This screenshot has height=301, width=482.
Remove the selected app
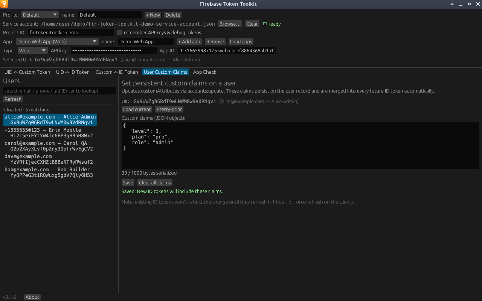215,42
